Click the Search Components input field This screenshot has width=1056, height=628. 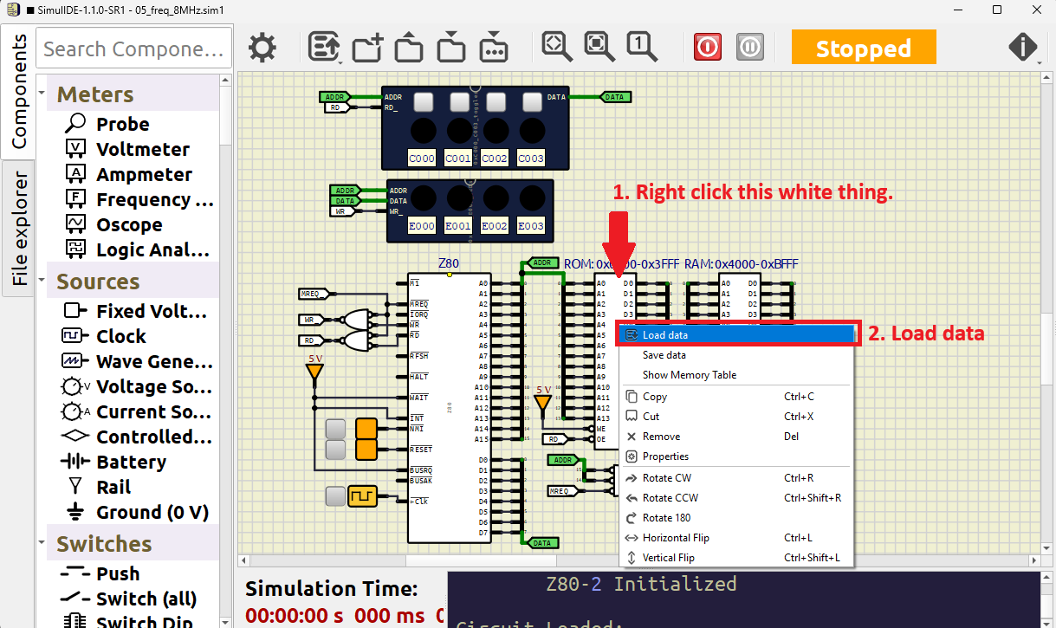(133, 49)
